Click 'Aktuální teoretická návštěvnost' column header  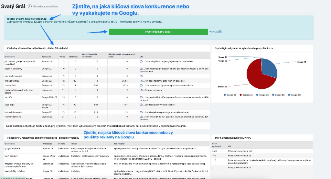point(90,55)
